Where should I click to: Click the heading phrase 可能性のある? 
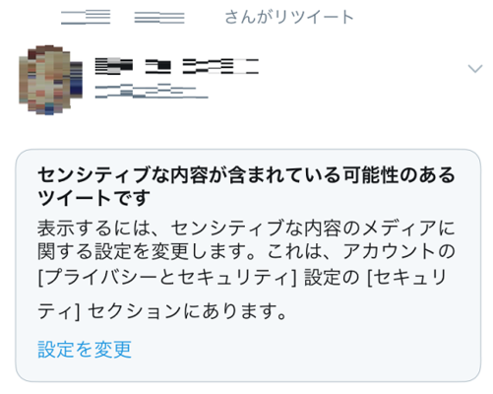click(x=399, y=174)
